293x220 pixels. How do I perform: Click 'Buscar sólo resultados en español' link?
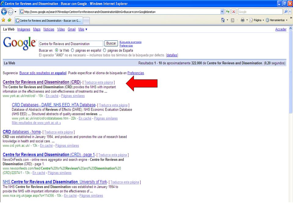pyautogui.click(x=43, y=73)
